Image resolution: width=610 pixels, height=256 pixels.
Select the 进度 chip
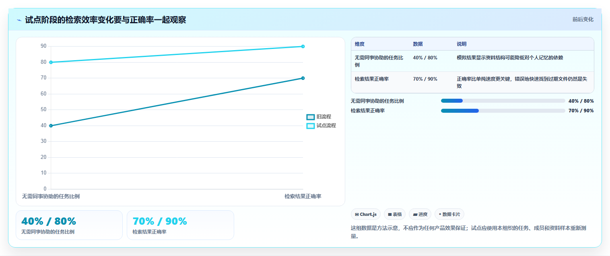coord(420,214)
